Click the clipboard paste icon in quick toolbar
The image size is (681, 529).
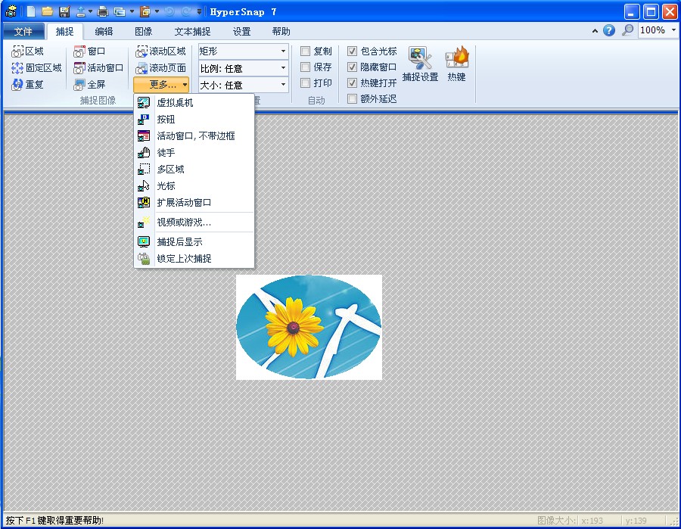145,11
